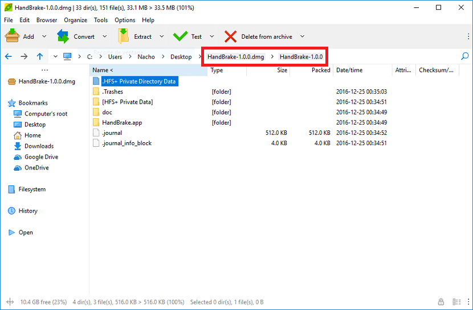
Task: Open the Browser menu
Action: coord(47,20)
